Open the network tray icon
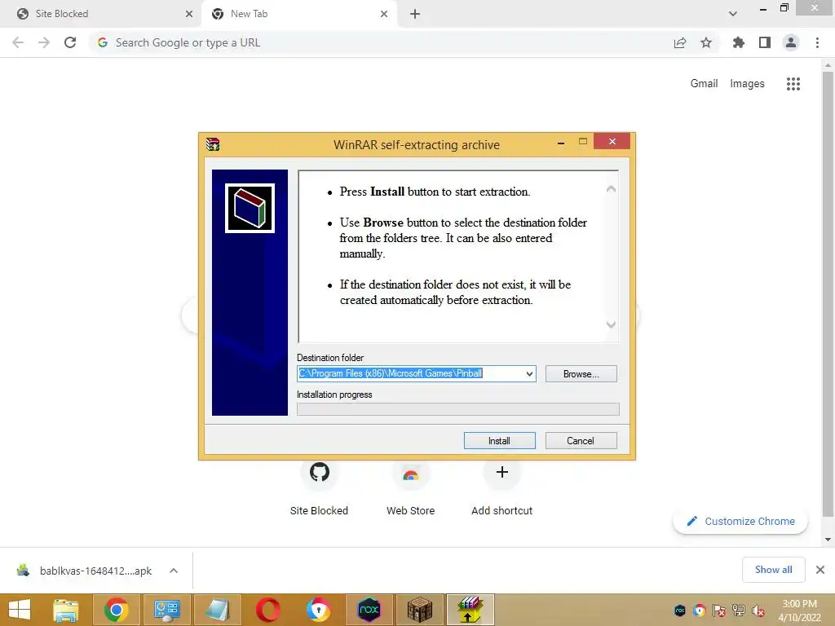Viewport: 835px width, 626px height. [x=739, y=611]
